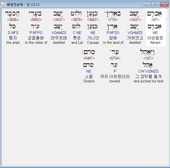Click the English gloss 'Abram'
This screenshot has width=170, height=168.
(155, 42)
